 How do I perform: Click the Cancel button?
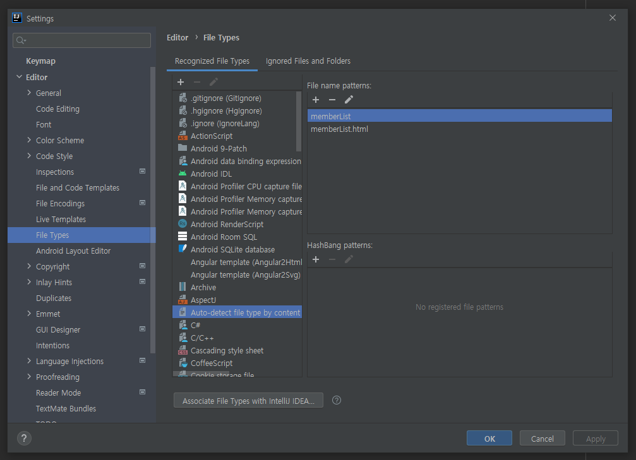(543, 439)
